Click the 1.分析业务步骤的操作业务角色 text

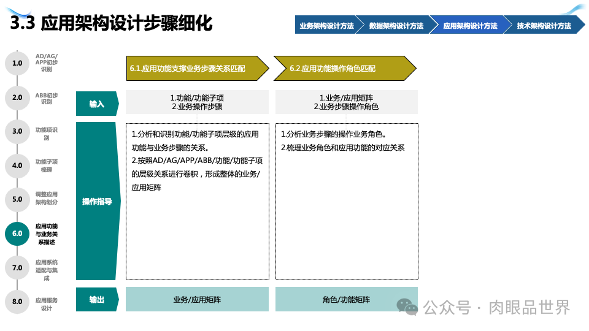(x=334, y=134)
